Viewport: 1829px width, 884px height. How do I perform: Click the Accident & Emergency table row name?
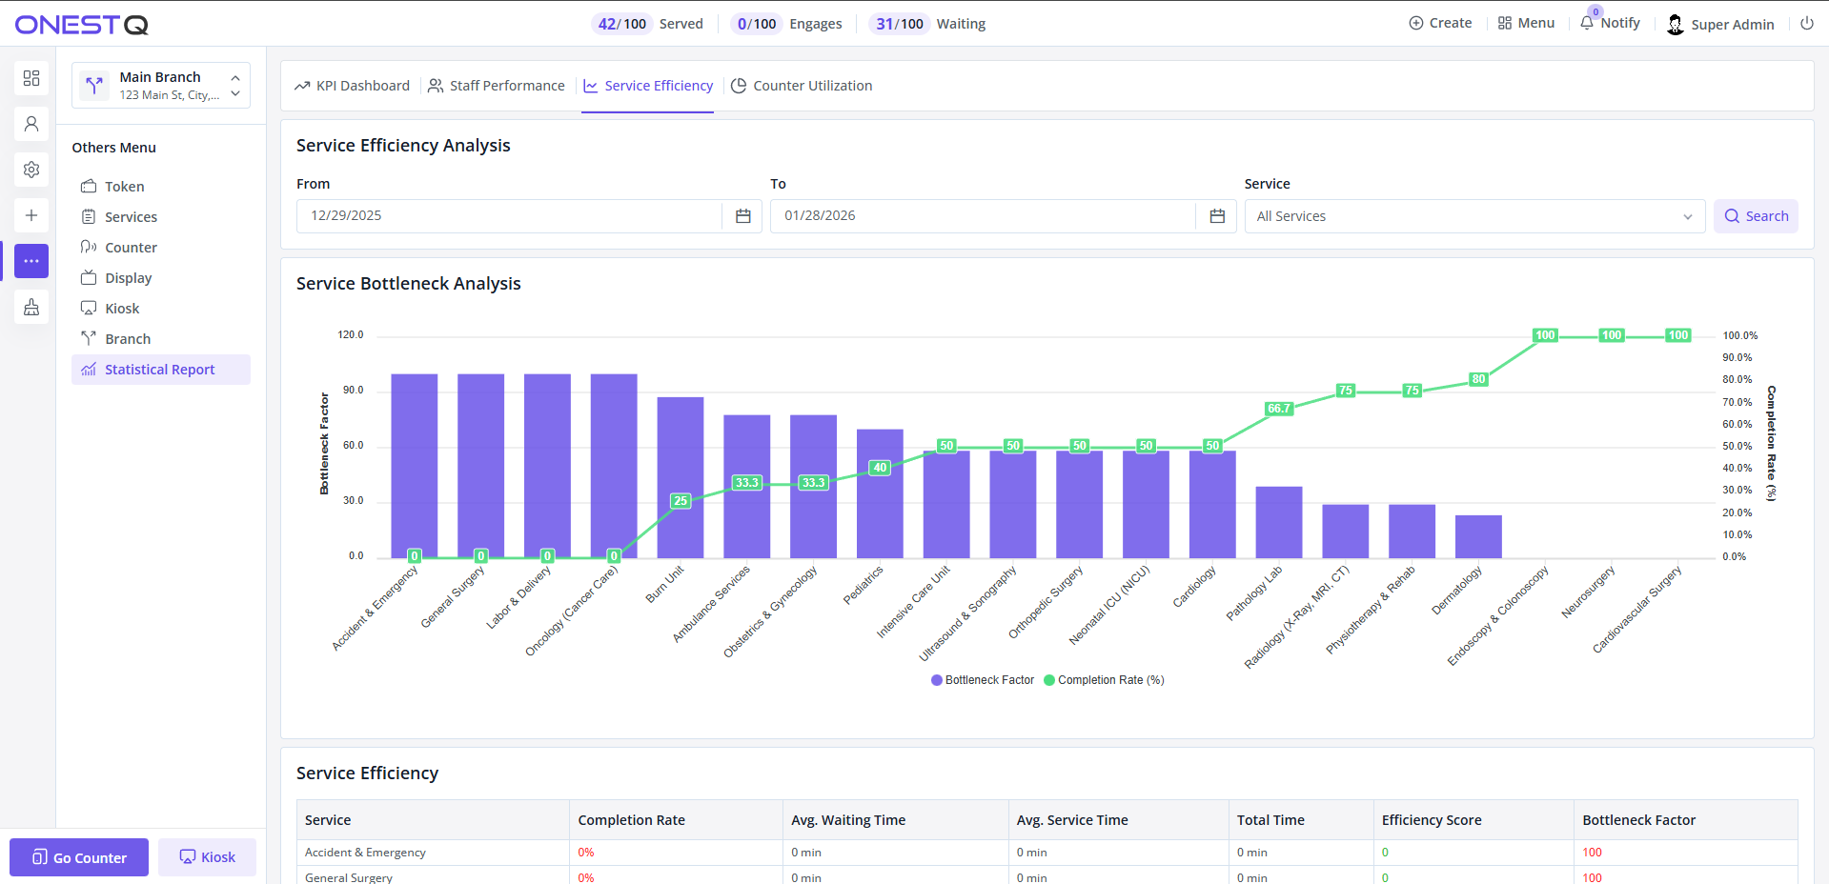365,853
